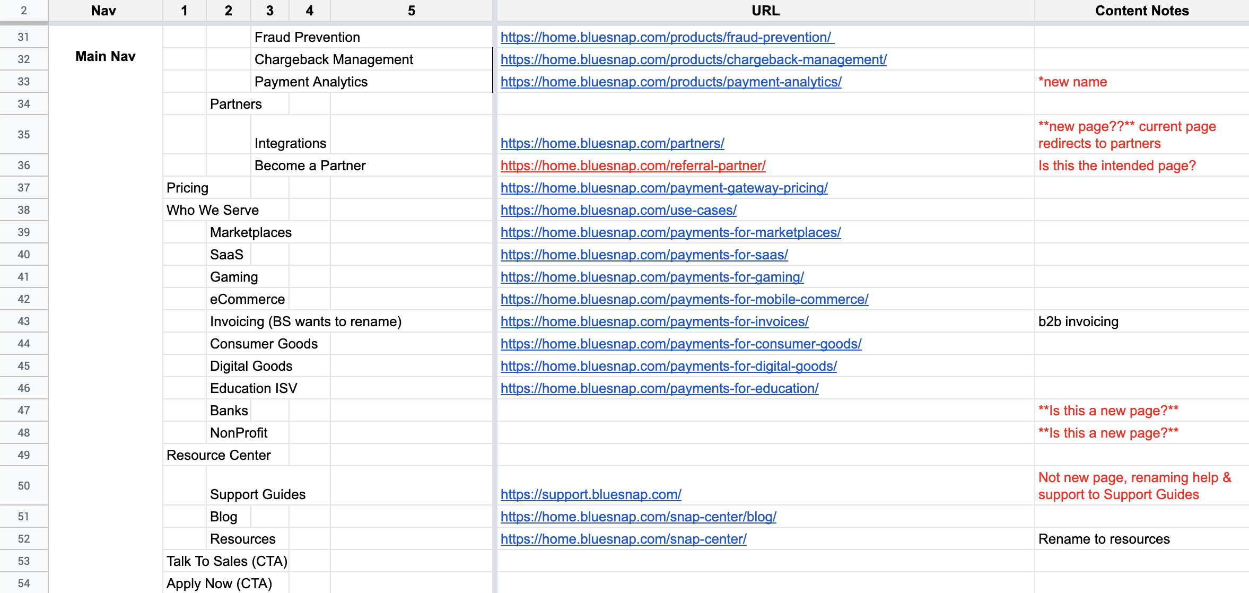Open the snap-center/blog URL link

pos(638,517)
